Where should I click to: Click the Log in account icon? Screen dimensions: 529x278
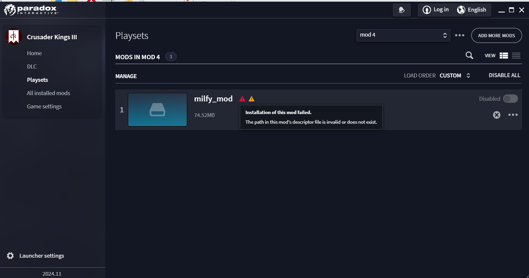[x=427, y=10]
